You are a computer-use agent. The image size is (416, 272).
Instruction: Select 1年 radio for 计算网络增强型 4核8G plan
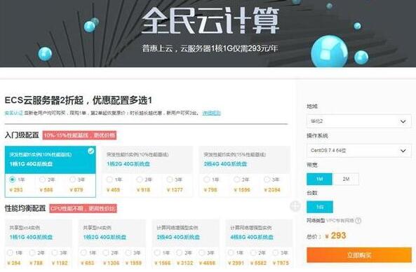tap(231, 252)
